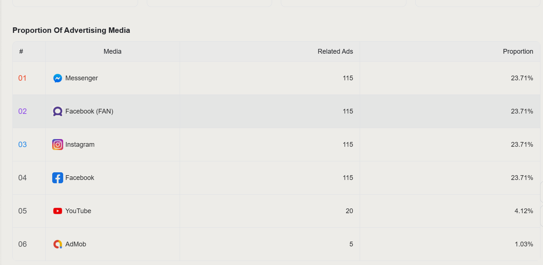543x265 pixels.
Task: Open the Instagram media name
Action: pos(80,145)
